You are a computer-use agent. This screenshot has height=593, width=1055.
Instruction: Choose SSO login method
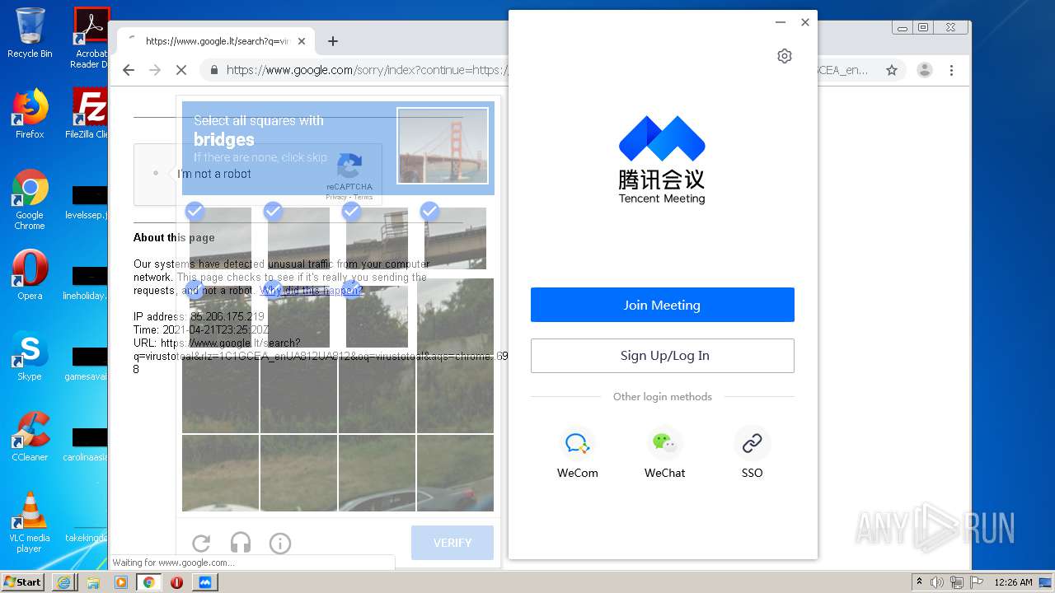point(752,443)
